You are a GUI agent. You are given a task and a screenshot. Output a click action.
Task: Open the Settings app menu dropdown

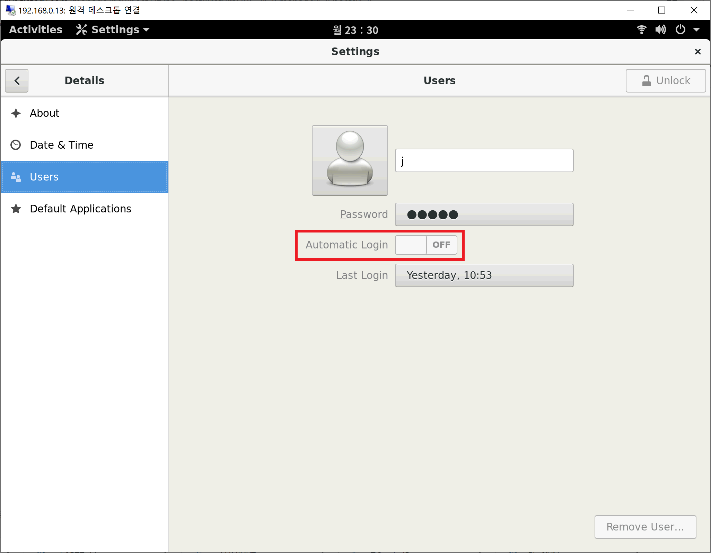(113, 30)
